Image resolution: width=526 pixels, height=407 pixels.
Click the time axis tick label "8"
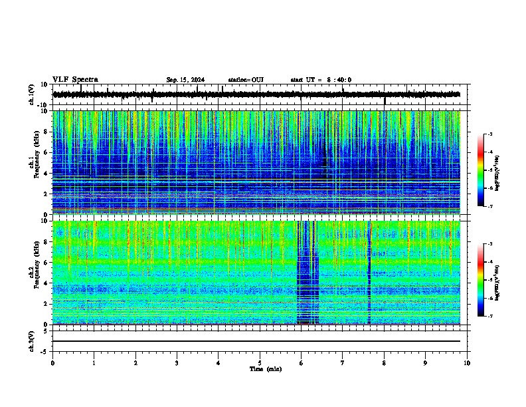[x=384, y=363]
